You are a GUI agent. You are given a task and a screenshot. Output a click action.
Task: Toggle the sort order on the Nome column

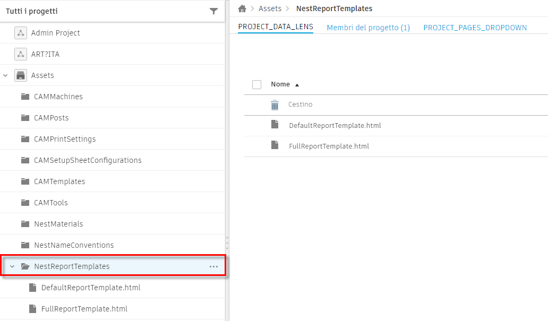tap(297, 84)
